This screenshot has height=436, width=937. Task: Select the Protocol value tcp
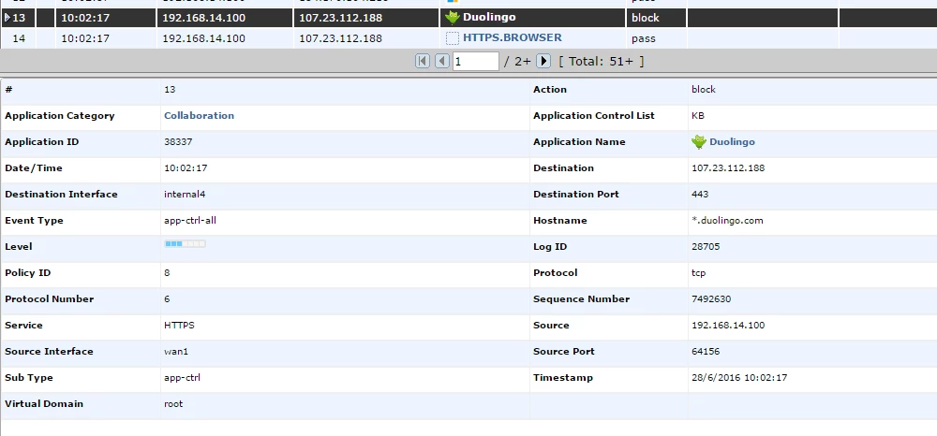tap(699, 273)
